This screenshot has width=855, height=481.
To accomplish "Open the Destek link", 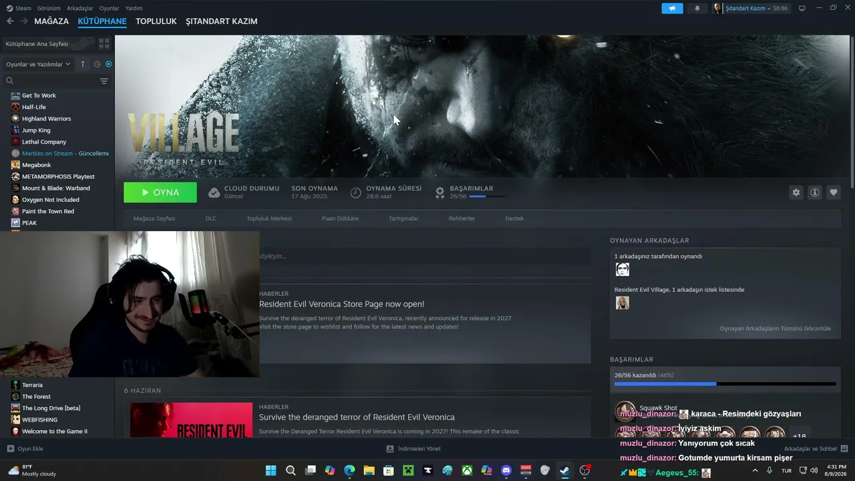I will coord(514,218).
